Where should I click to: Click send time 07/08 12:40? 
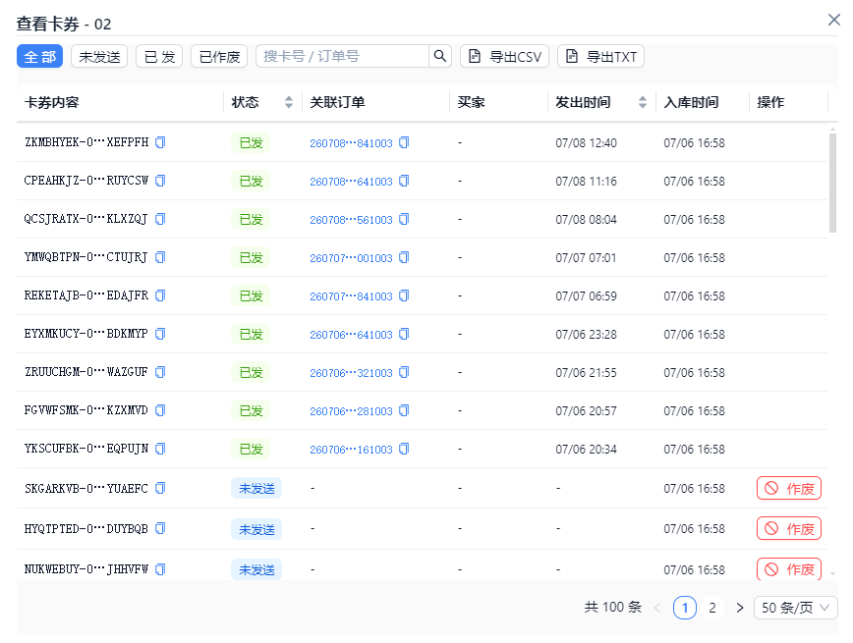[586, 143]
